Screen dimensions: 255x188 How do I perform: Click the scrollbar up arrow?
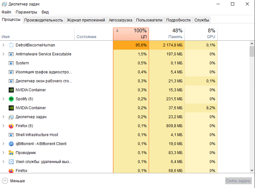click(252, 44)
